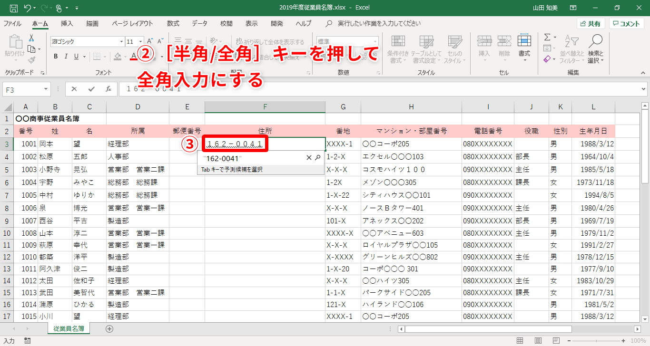Viewport: 650px width, 346px height.
Task: Click the search box 実行したい作業を入力してください
Action: 379,23
